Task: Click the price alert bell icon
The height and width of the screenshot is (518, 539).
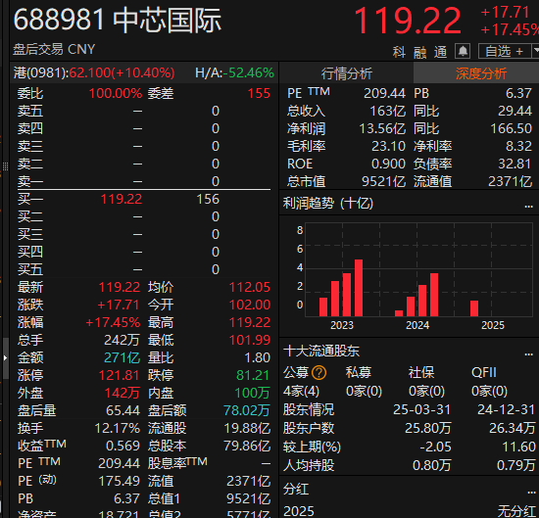Action: click(463, 51)
